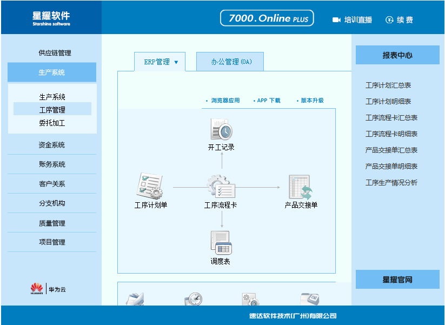The image size is (445, 325).
Task: Click the yen coin icon for 续费
Action: coord(389,20)
